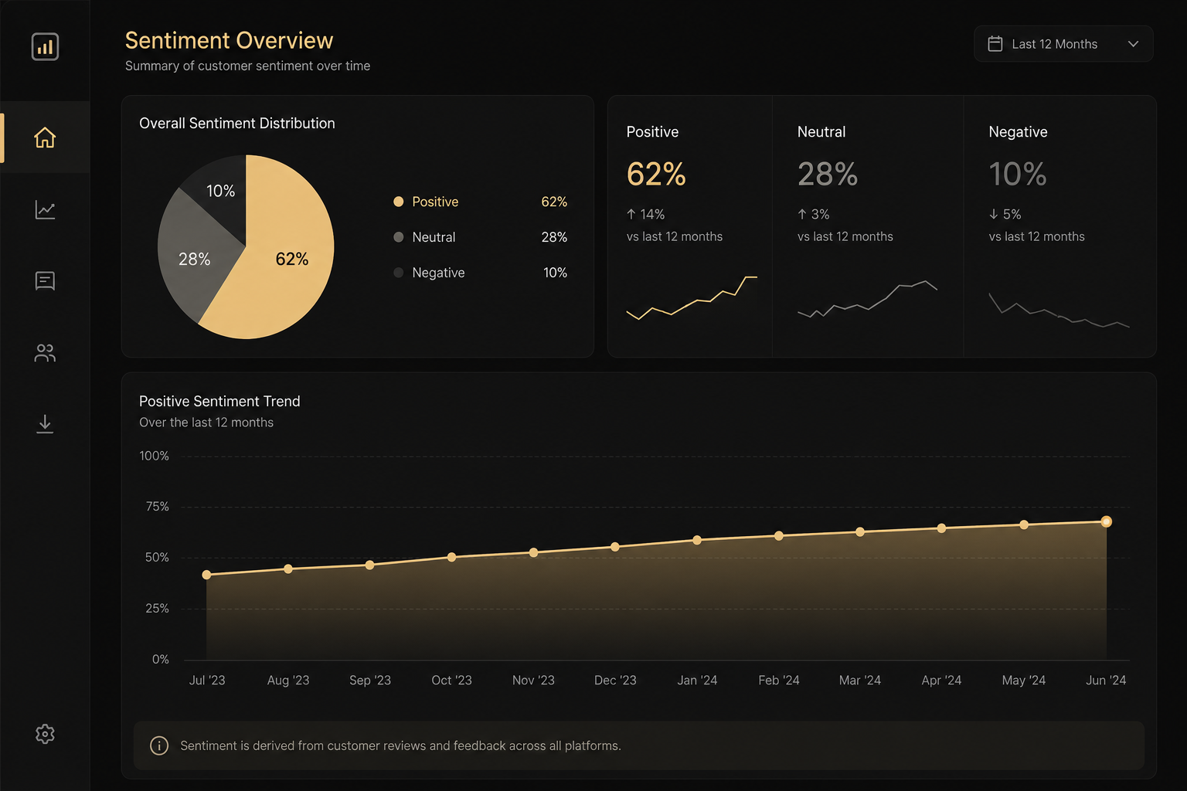Click the download export icon in sidebar

(x=45, y=424)
